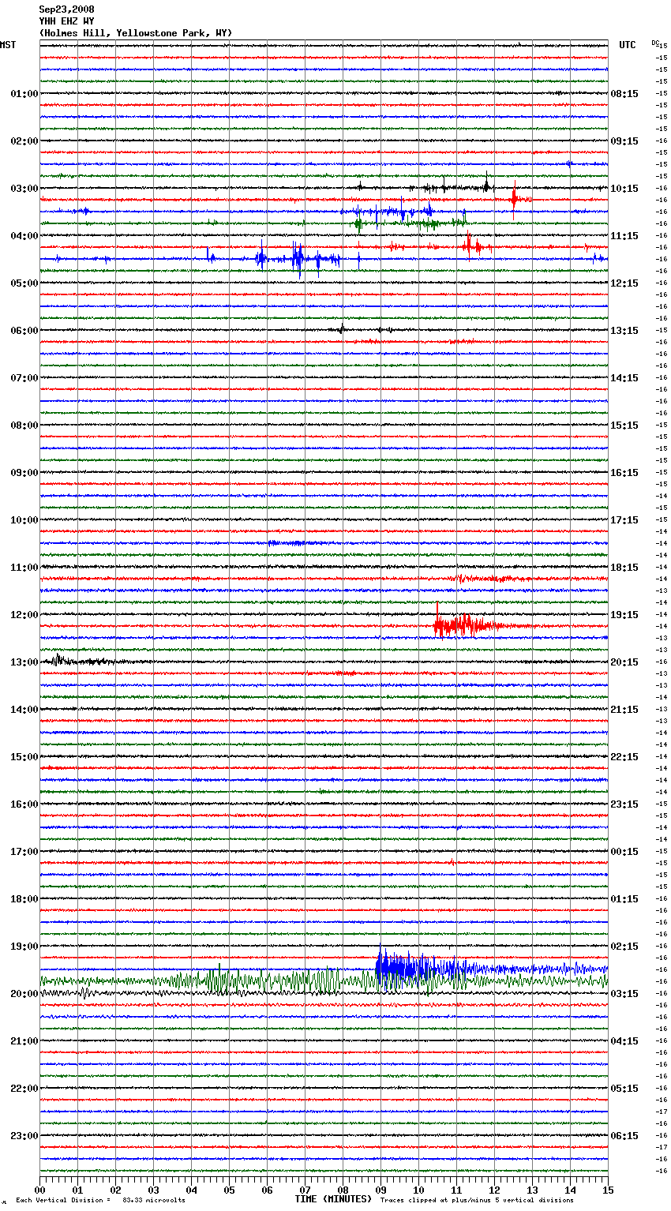Screen dimensions: 671x1211
Task: Click the UTC timezone header
Action: tap(628, 45)
